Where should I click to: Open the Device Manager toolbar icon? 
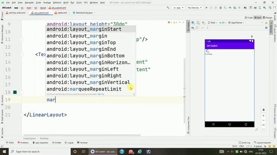point(260,8)
